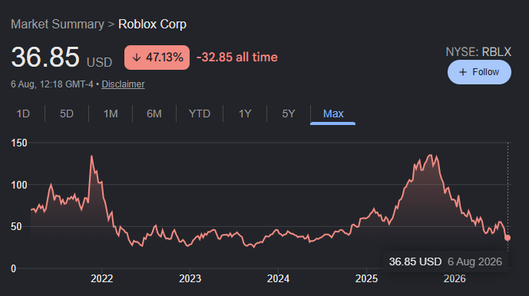The height and width of the screenshot is (296, 529).
Task: Click the chart's end-point dot marker
Action: coord(508,238)
